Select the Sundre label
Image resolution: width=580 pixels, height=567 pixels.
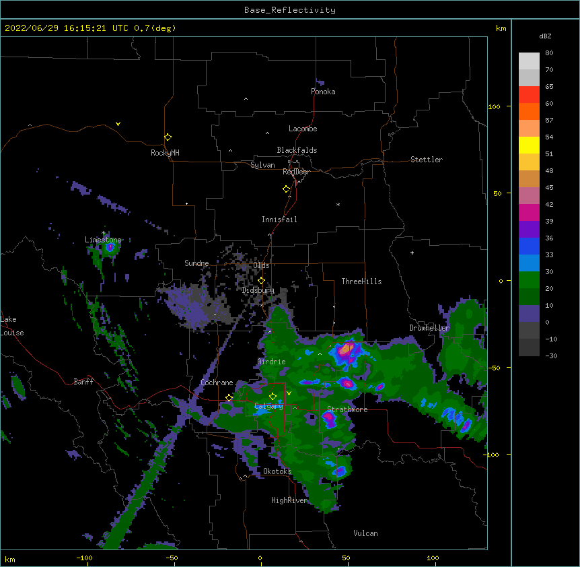196,263
